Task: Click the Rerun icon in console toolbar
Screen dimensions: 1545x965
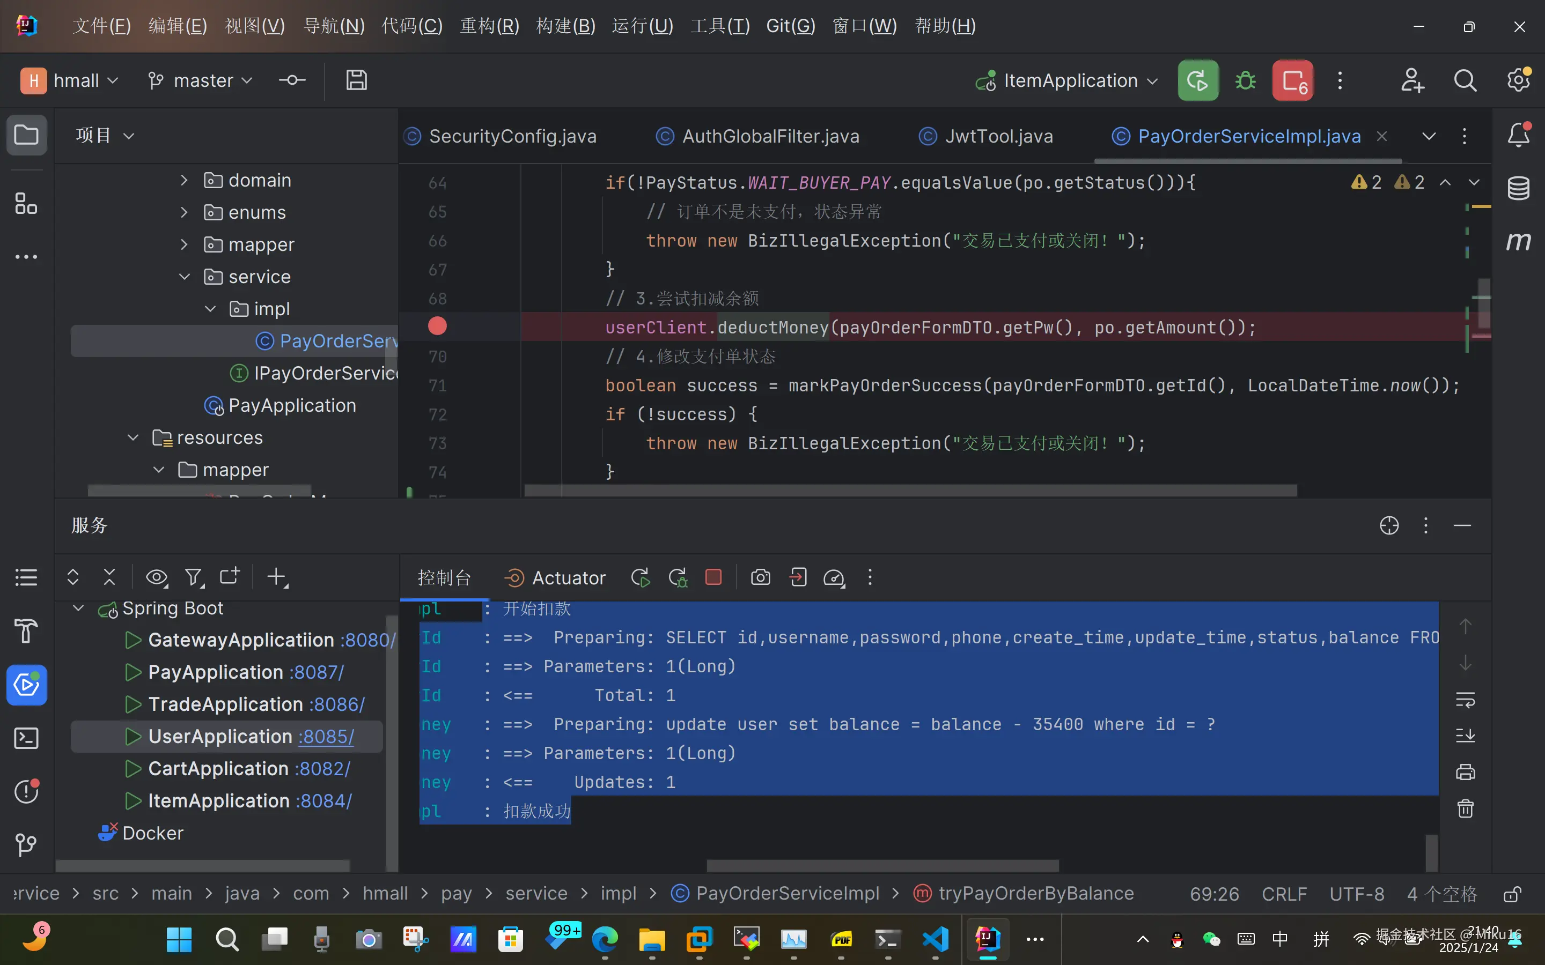Action: 641,577
